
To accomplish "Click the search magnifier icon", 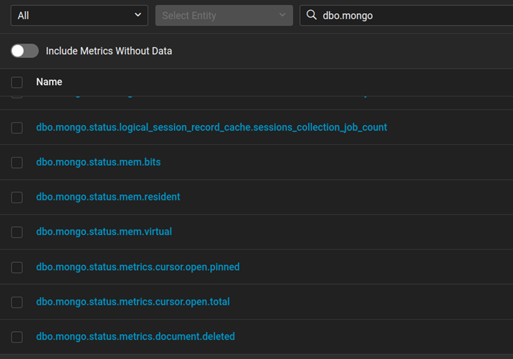I will coord(312,15).
